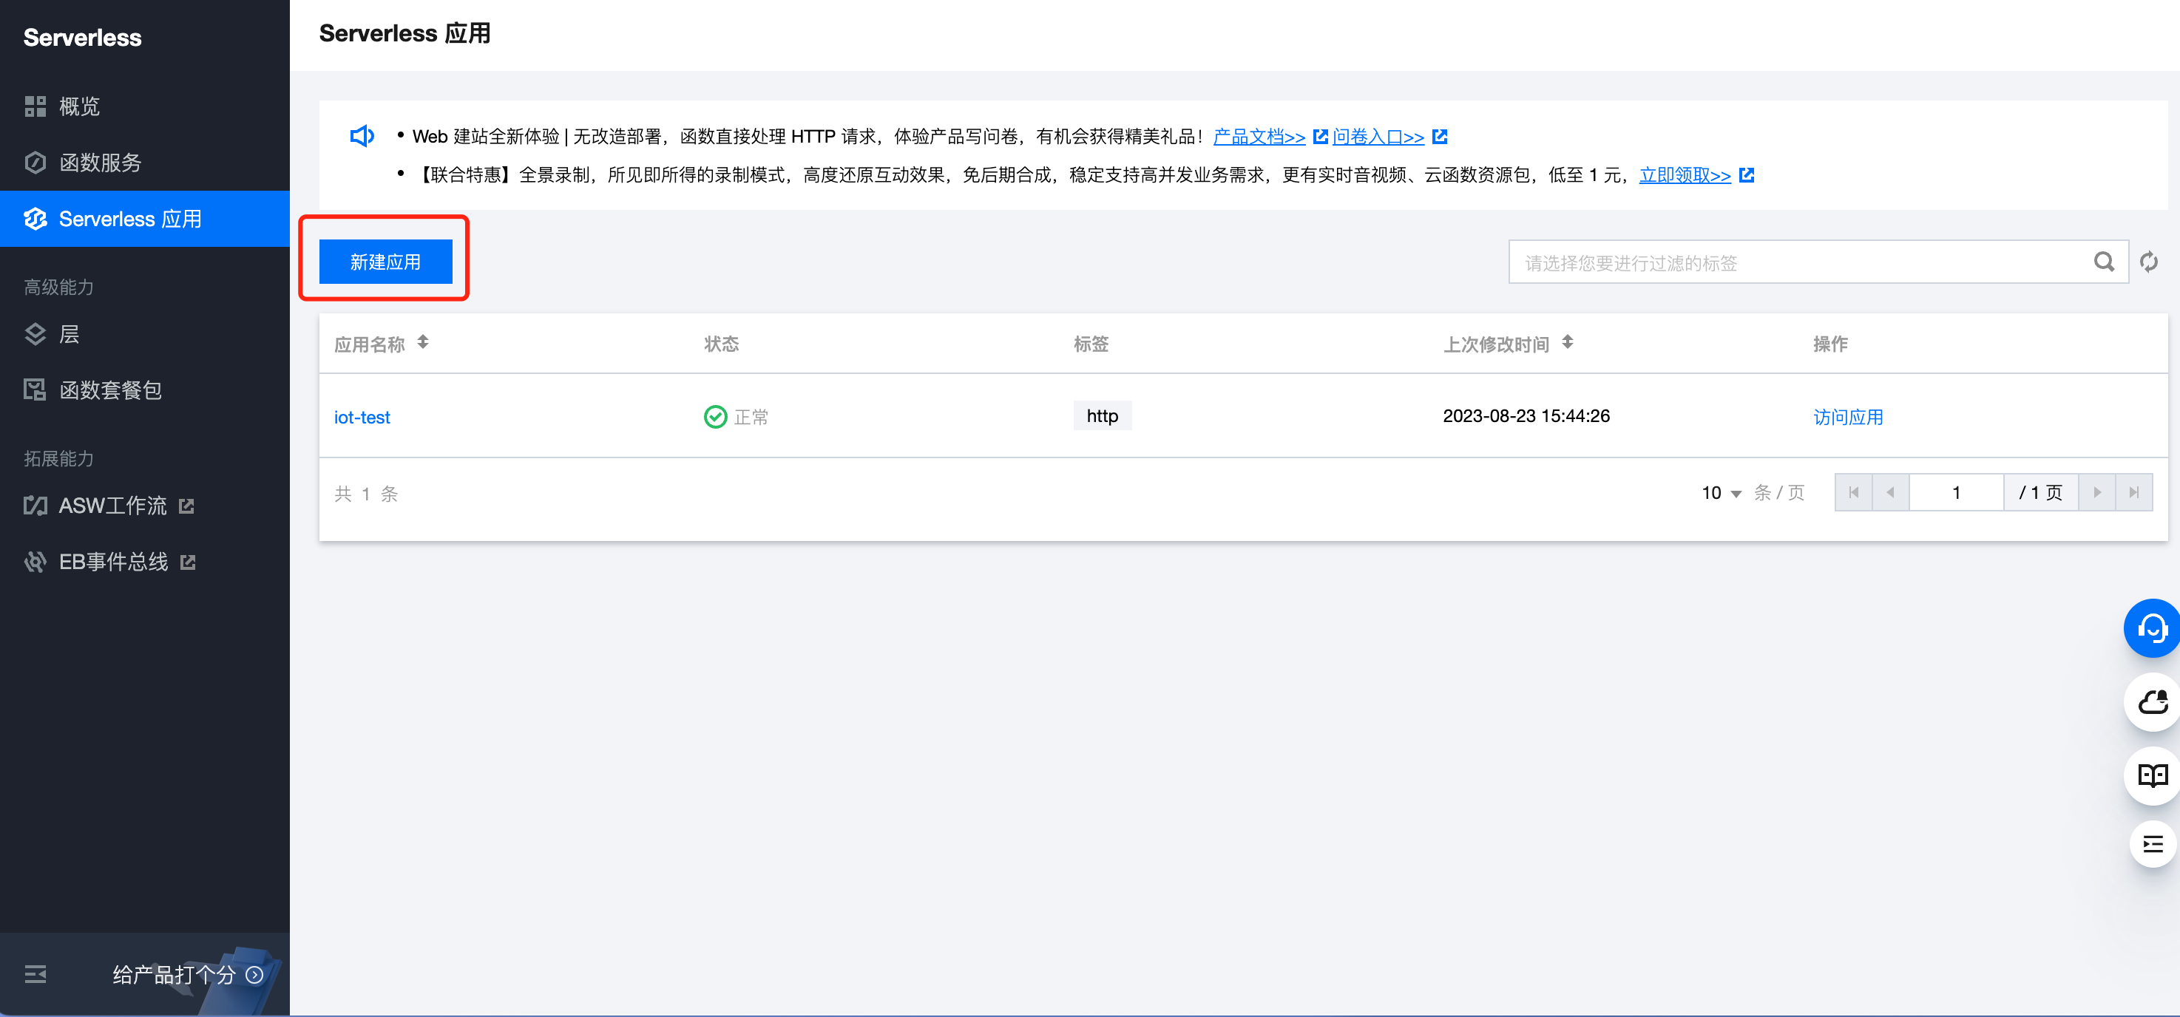Sort by 上次修改时间 column arrows
The width and height of the screenshot is (2180, 1017).
tap(1567, 343)
